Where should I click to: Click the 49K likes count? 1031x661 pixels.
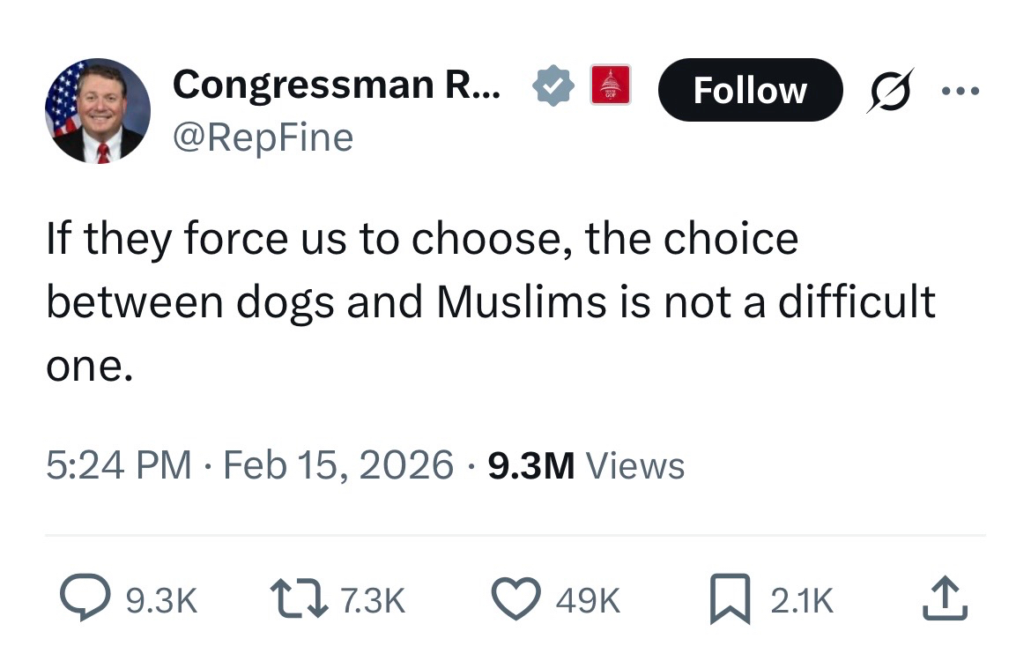click(588, 601)
